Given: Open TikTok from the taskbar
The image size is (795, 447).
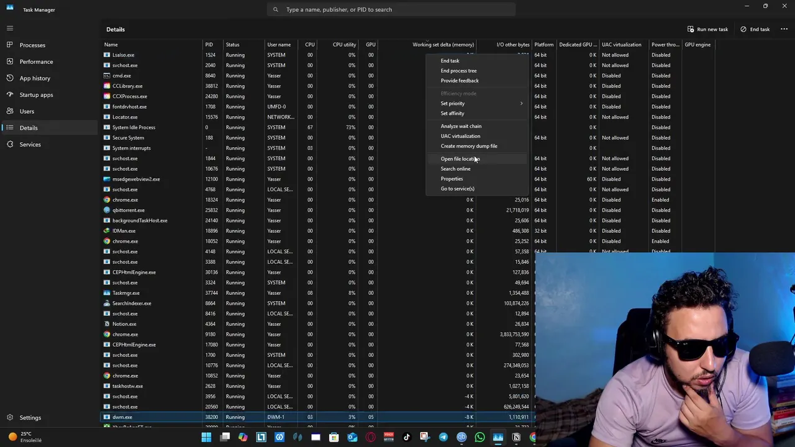Looking at the screenshot, I should point(407,437).
